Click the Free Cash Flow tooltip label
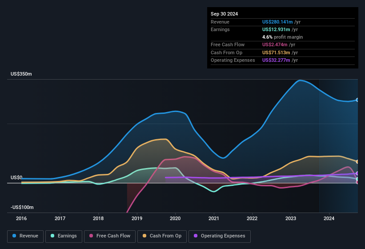This screenshot has height=249, width=365. click(x=228, y=44)
